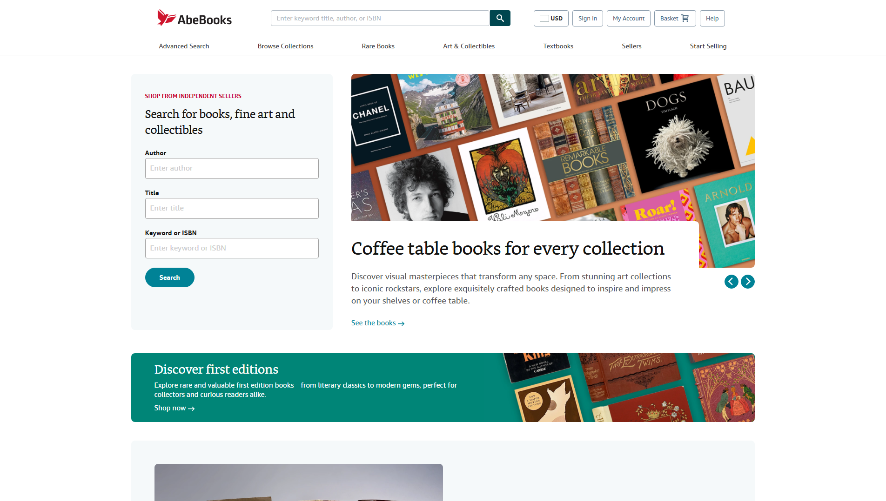Click the AbeBooks logo

coord(195,18)
